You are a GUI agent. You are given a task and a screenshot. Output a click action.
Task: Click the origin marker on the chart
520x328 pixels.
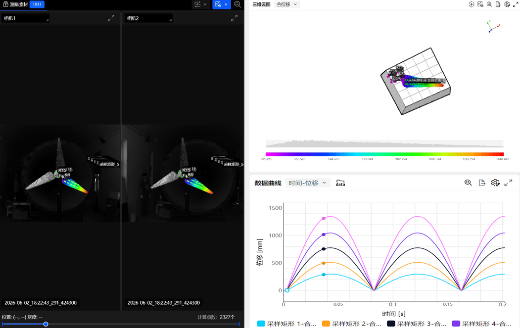pyautogui.click(x=287, y=290)
